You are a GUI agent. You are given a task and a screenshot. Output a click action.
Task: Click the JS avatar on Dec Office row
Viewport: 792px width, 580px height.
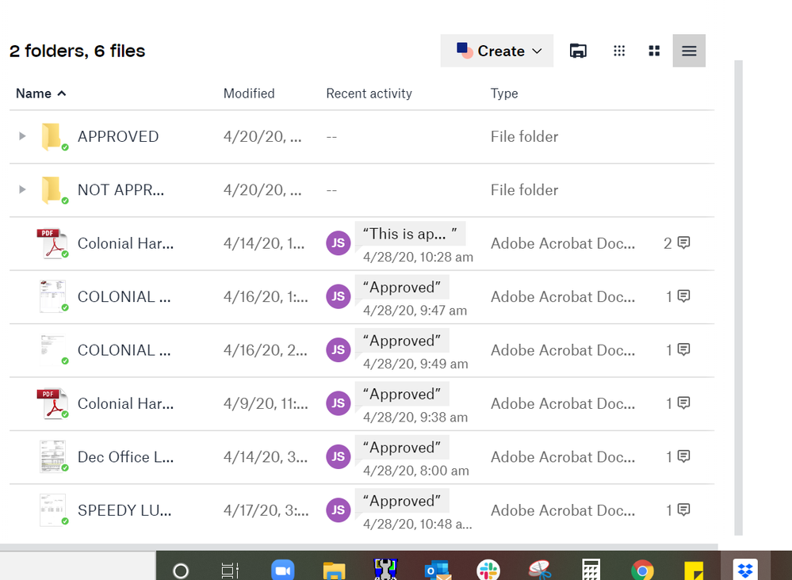(x=338, y=457)
